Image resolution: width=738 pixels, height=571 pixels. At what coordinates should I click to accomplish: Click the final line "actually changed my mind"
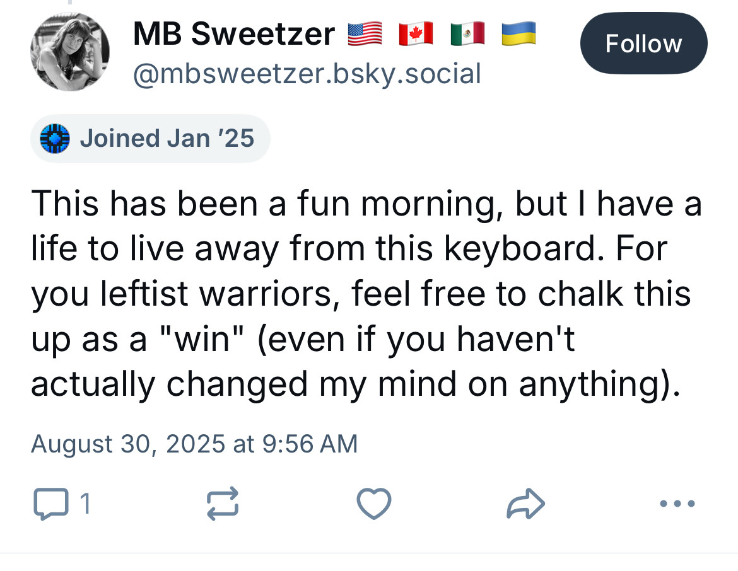tap(355, 384)
